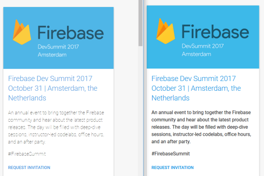Select 'DevSummit 2017' text in left banner
The width and height of the screenshot is (264, 176).
tap(58, 47)
